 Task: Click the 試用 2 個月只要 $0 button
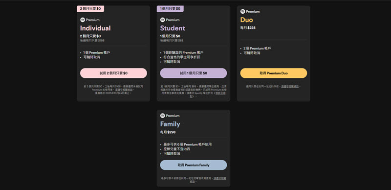point(113,73)
